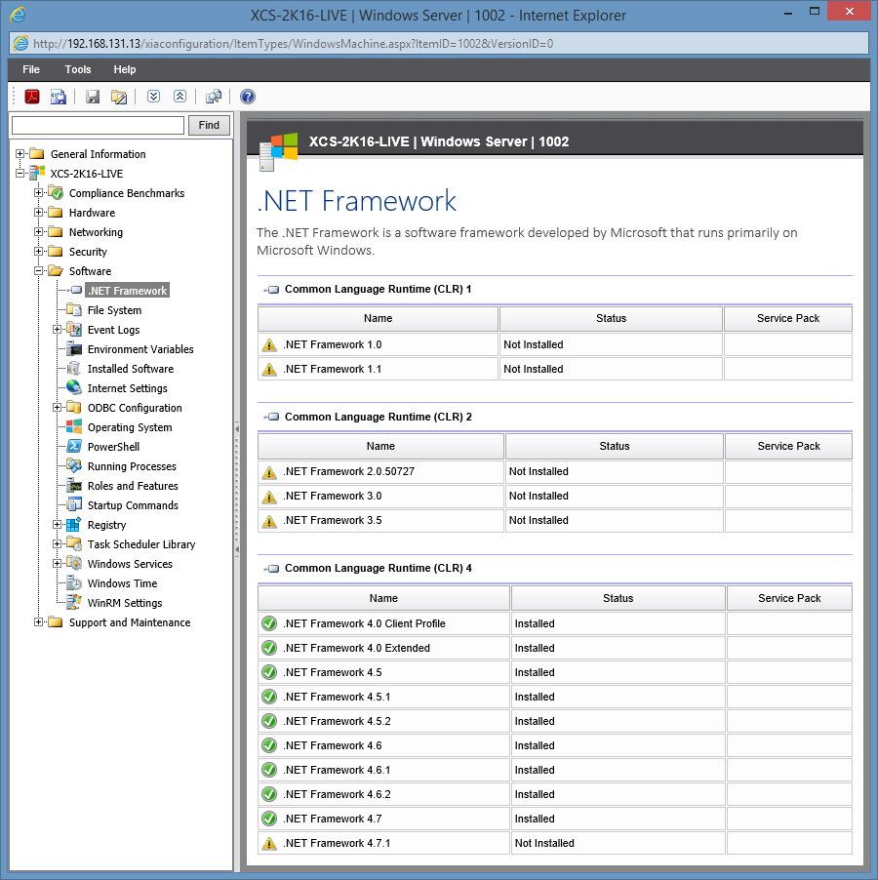This screenshot has height=880, width=878.
Task: Click the Internet Settings globe icon
Action: (x=74, y=388)
